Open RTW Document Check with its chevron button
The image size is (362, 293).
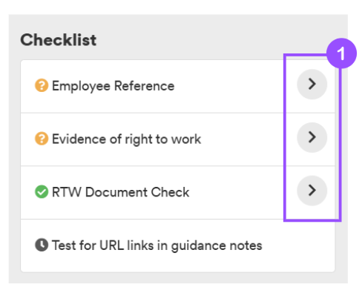(312, 191)
